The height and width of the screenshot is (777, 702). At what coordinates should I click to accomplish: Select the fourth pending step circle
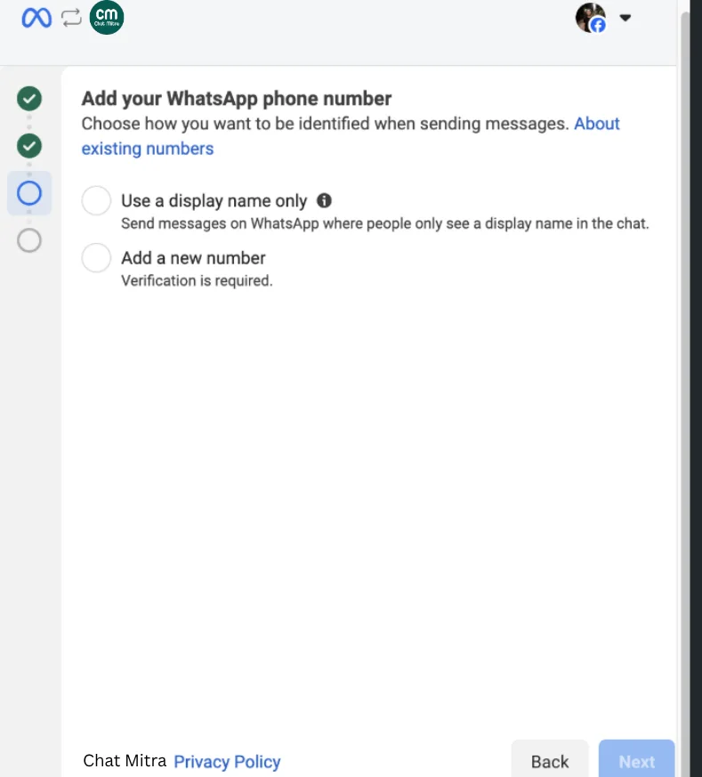pos(29,240)
